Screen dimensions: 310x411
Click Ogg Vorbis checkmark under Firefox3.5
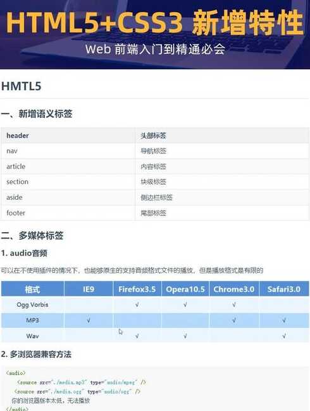137,304
